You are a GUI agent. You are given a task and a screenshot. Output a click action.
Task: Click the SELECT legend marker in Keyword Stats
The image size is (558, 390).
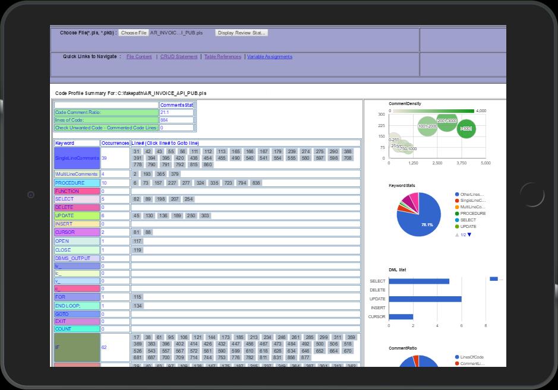coord(457,220)
